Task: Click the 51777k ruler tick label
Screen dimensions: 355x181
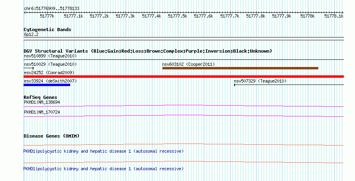Action: tap(47, 16)
